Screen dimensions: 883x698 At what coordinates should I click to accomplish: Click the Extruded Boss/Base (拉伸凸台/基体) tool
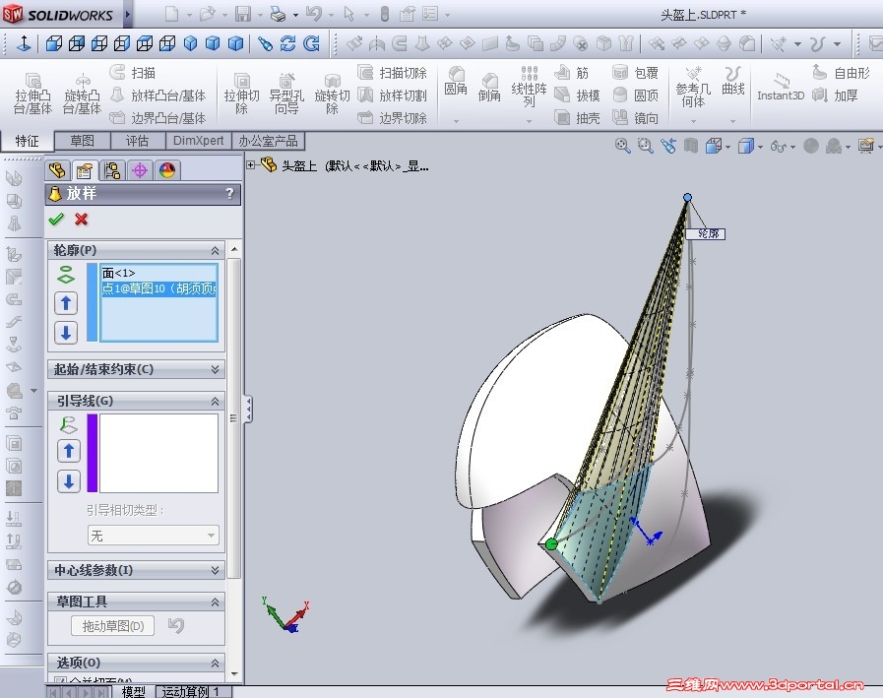click(x=32, y=94)
